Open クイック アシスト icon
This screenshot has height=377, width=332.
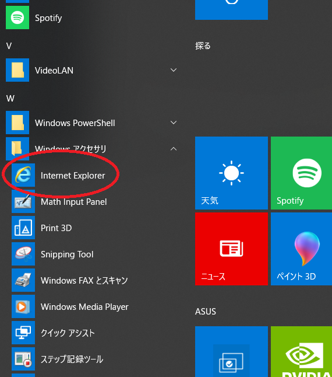(x=23, y=333)
